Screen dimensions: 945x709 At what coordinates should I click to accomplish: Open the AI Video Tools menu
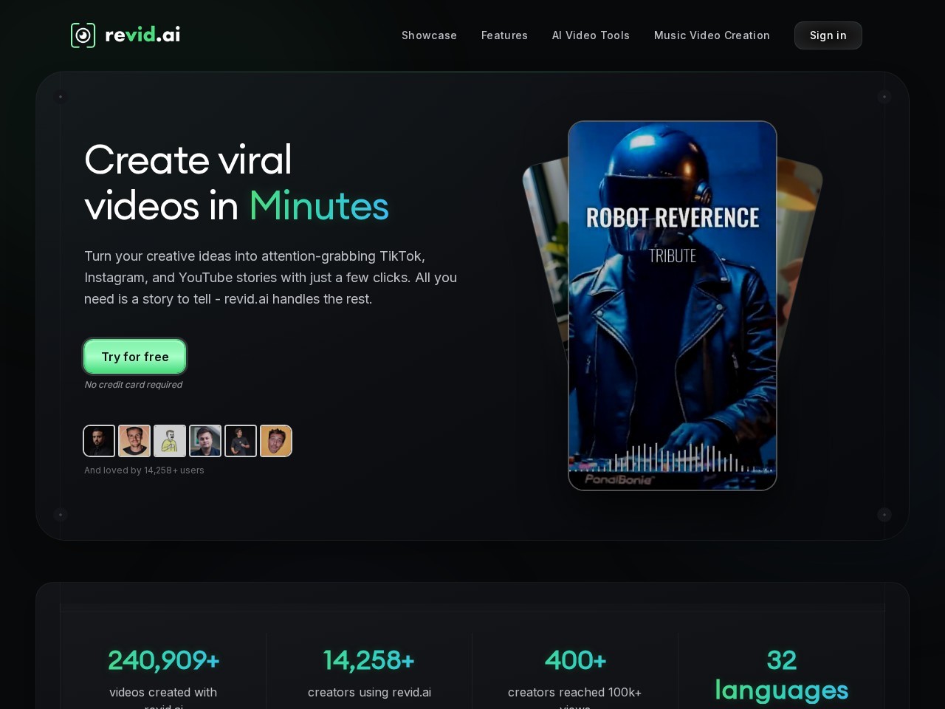click(x=591, y=35)
